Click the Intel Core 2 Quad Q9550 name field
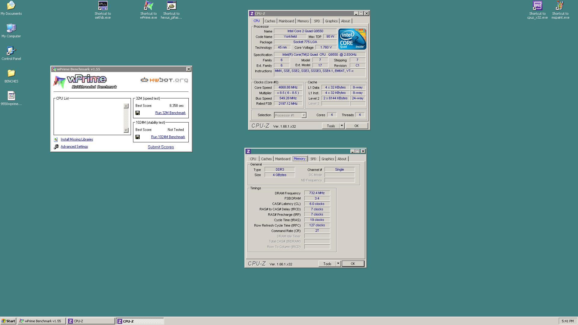The image size is (578, 325). coord(305,31)
